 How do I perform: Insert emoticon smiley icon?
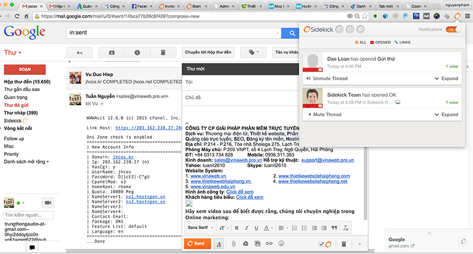(x=281, y=243)
